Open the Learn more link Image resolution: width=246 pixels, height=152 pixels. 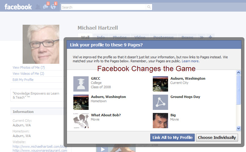pos(190,61)
